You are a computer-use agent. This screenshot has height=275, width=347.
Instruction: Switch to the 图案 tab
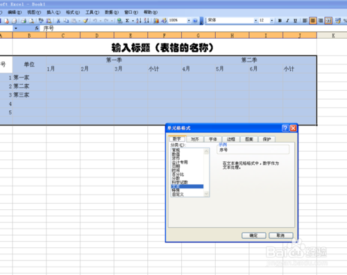[x=249, y=139]
